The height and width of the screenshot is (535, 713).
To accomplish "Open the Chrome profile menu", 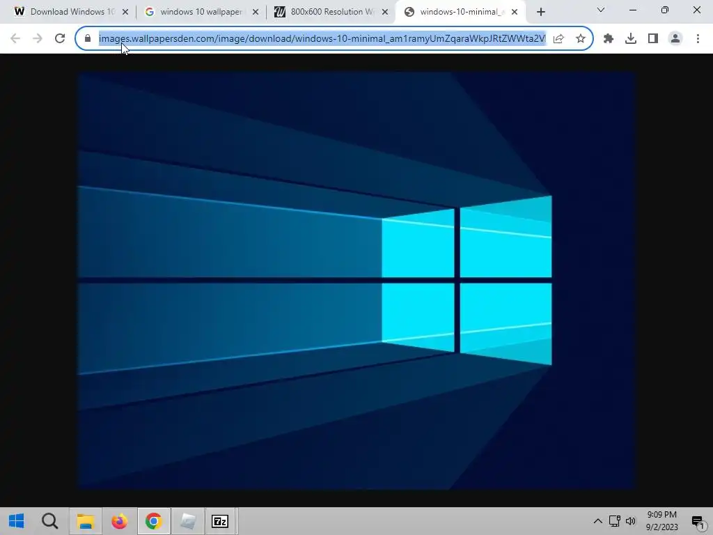I will coord(675,39).
